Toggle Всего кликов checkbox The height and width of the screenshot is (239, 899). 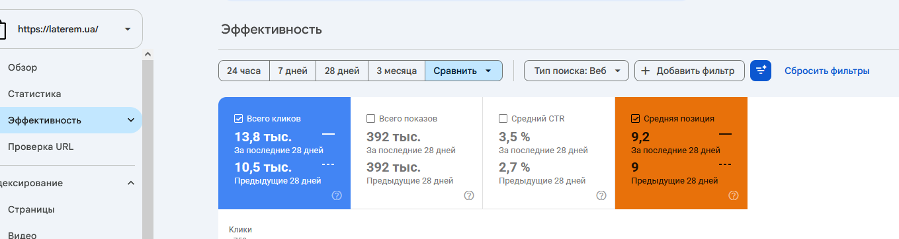tap(239, 119)
